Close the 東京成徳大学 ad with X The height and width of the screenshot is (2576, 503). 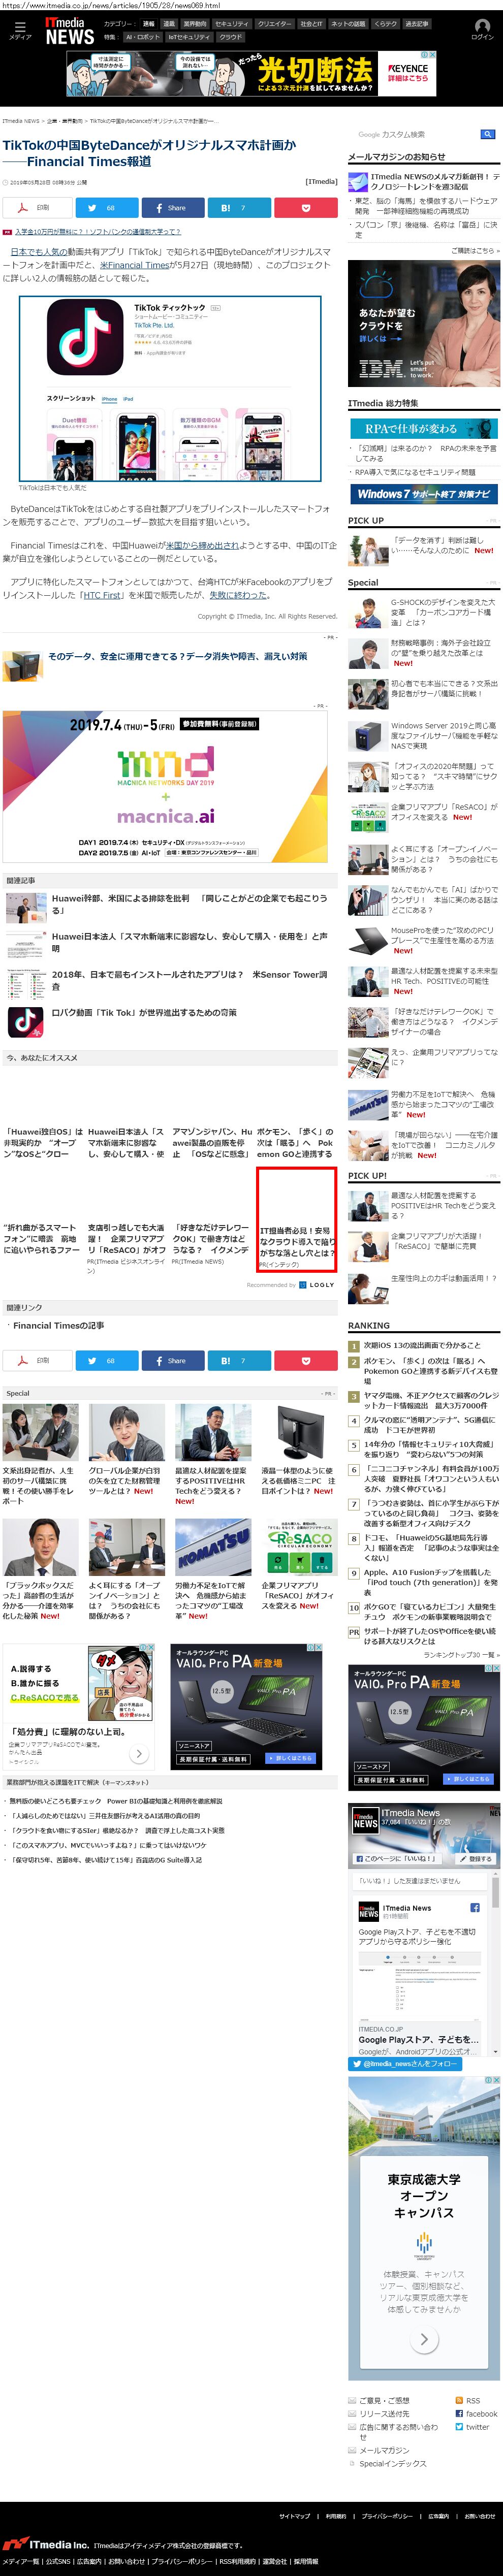click(x=497, y=2079)
